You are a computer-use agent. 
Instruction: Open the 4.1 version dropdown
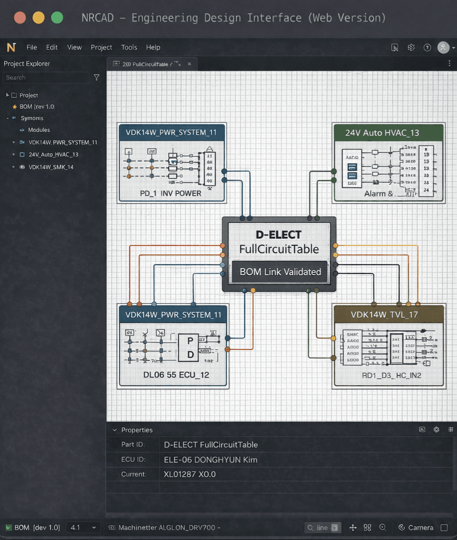click(83, 527)
